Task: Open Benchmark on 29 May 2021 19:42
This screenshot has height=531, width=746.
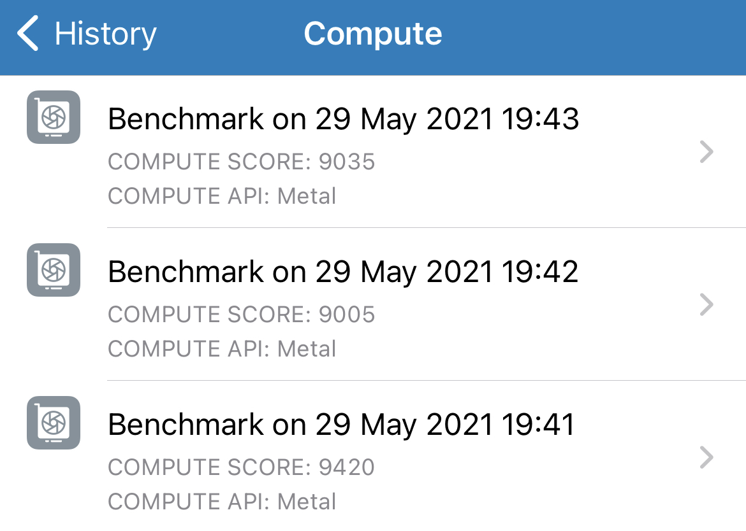Action: coord(343,272)
